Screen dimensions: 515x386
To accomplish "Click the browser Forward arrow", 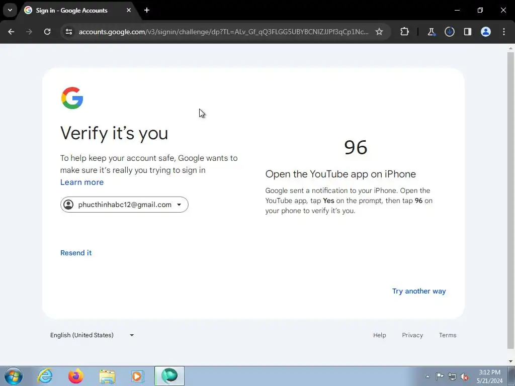I will pos(29,32).
